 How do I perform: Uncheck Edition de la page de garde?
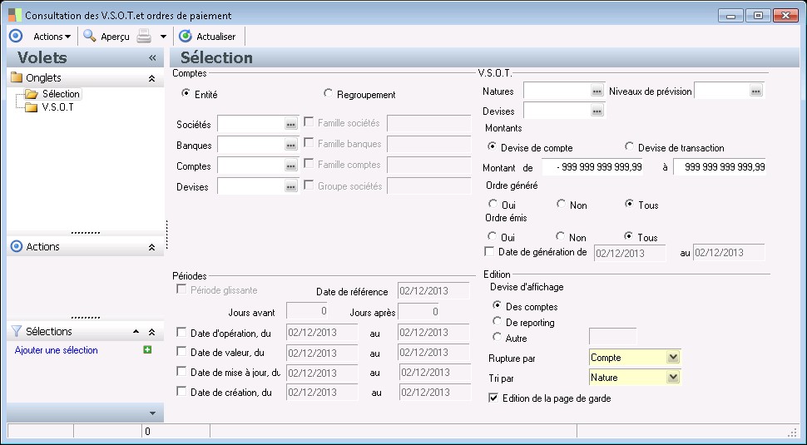point(493,398)
